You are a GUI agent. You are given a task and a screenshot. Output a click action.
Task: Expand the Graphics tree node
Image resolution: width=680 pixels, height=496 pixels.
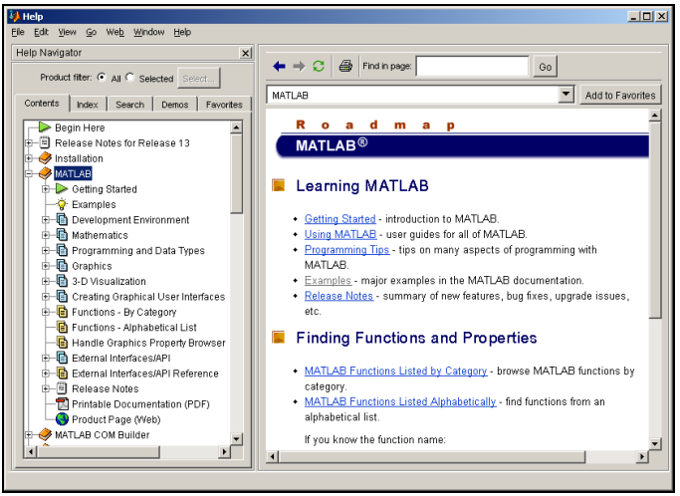(x=46, y=266)
